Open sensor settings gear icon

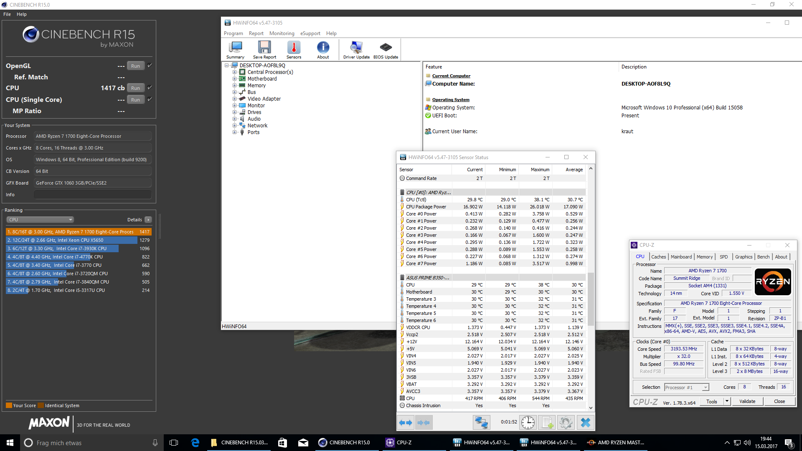point(566,423)
